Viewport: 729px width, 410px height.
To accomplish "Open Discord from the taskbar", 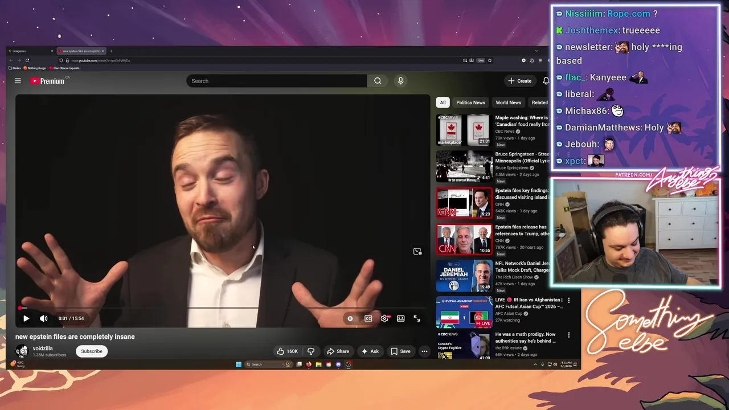I will [x=338, y=364].
